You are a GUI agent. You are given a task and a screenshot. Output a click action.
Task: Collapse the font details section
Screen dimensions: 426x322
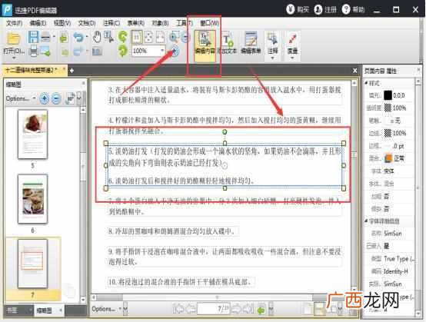[x=367, y=221]
